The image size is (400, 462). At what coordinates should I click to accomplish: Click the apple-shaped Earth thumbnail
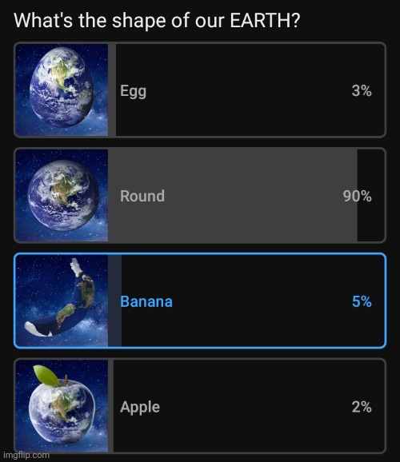[x=62, y=406]
